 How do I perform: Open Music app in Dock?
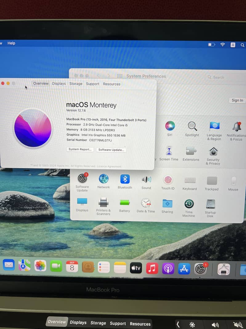tap(152, 269)
